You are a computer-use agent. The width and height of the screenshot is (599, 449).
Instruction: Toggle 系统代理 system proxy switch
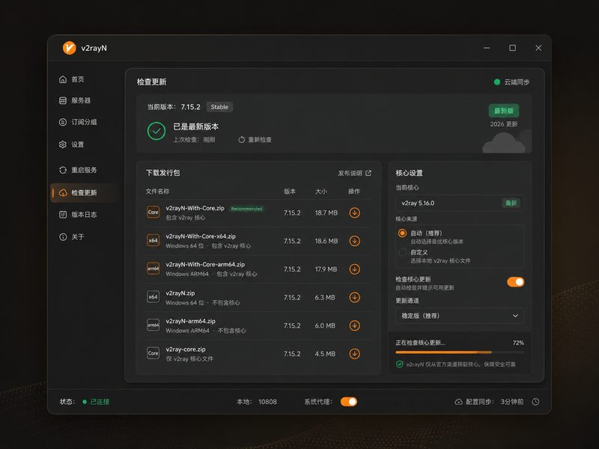[x=349, y=402]
